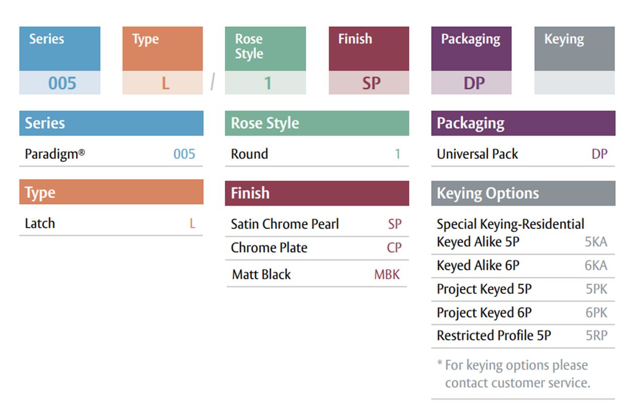Select the orange Type header tile

(x=163, y=49)
